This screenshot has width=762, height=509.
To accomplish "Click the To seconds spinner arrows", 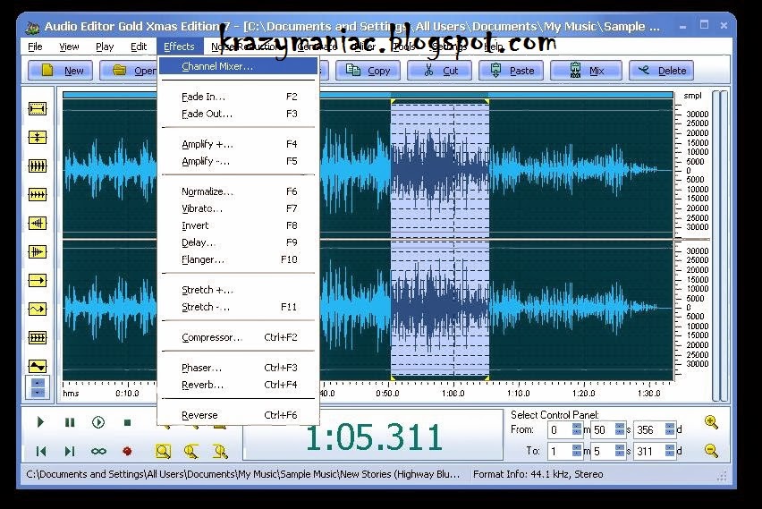I will pos(620,451).
